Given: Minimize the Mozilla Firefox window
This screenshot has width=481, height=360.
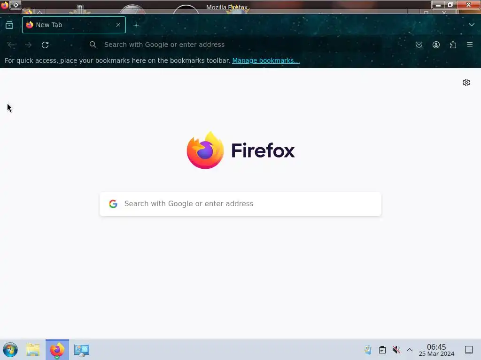Looking at the screenshot, I should [x=438, y=5].
